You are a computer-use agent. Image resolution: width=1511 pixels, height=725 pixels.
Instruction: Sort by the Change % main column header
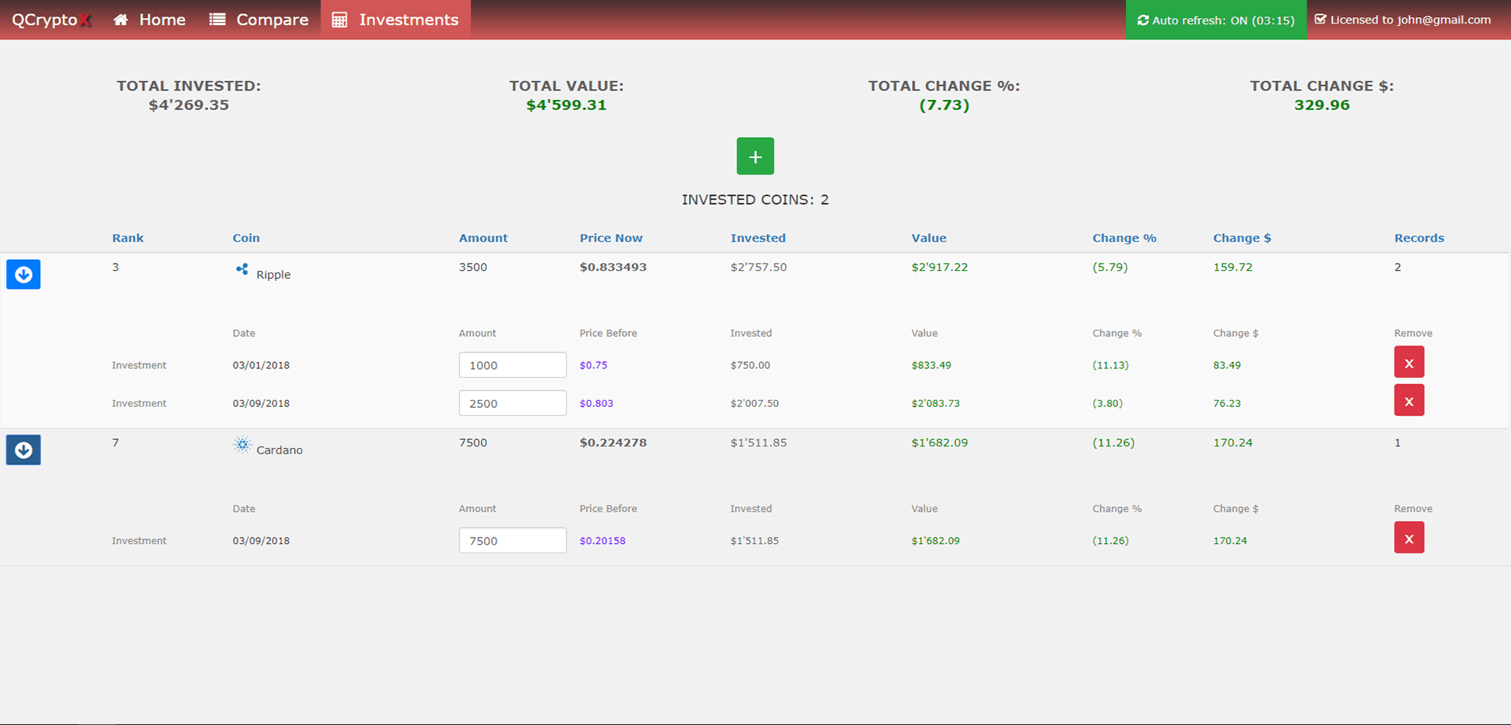(1124, 238)
